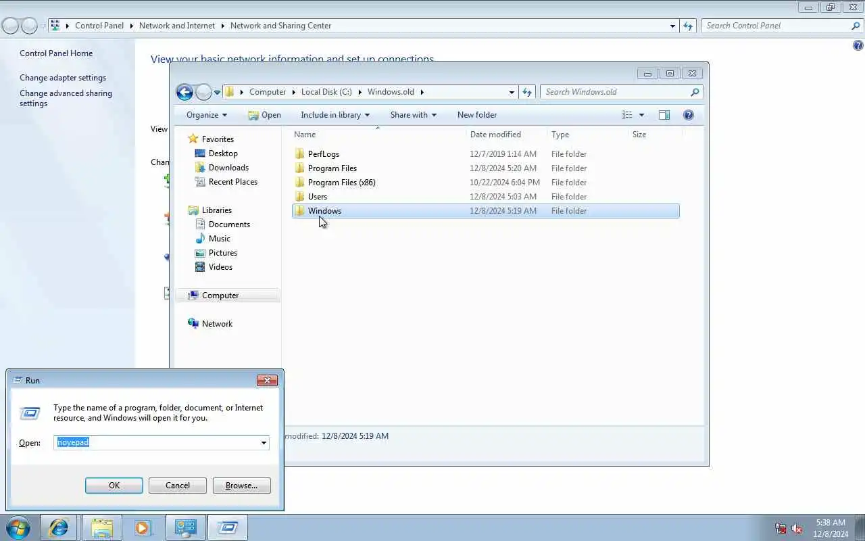Click Cancel in the Run dialog
This screenshot has height=541, width=865.
[178, 486]
